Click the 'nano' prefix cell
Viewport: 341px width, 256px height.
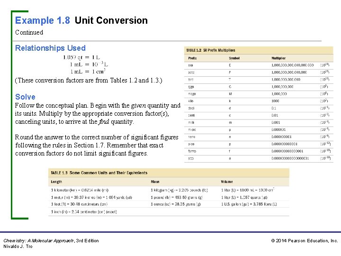(192, 137)
